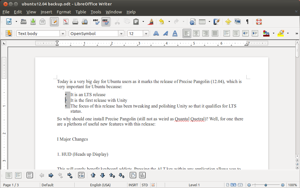Click the Redo arrow icon

tap(177, 21)
